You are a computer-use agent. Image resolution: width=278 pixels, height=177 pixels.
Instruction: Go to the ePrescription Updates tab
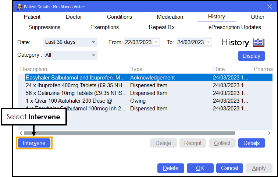click(235, 27)
